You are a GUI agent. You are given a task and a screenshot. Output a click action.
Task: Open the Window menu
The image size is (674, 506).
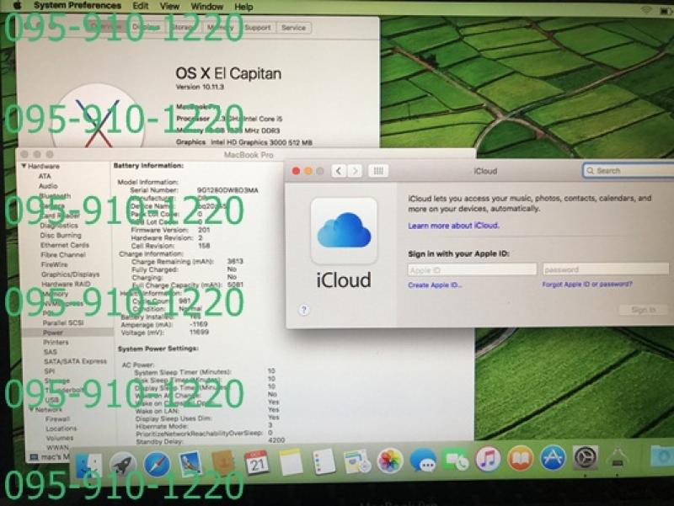click(x=206, y=7)
